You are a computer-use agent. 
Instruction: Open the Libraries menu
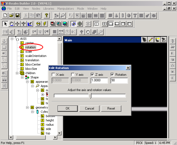(x=48, y=9)
